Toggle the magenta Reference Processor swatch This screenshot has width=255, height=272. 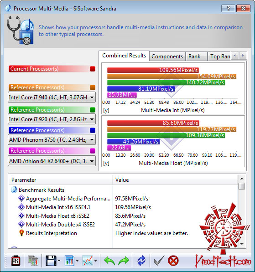pos(93,151)
